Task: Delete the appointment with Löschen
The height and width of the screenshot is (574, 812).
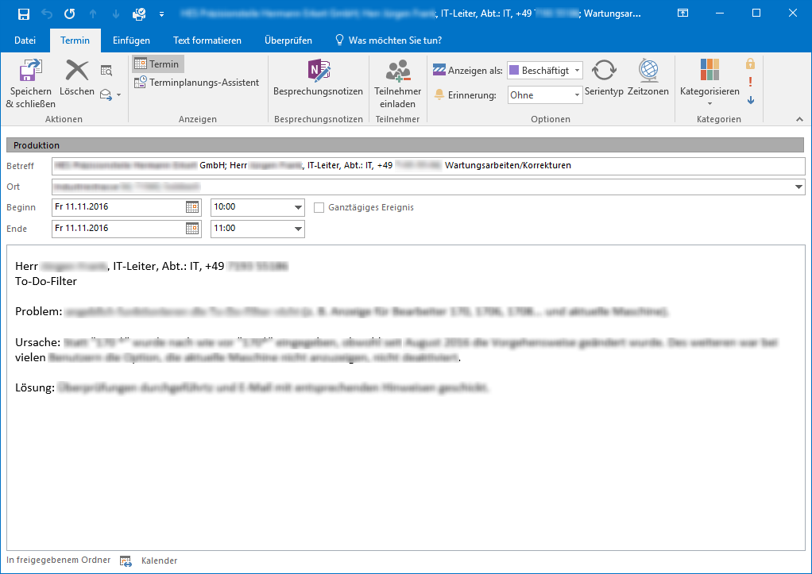Action: [x=76, y=78]
